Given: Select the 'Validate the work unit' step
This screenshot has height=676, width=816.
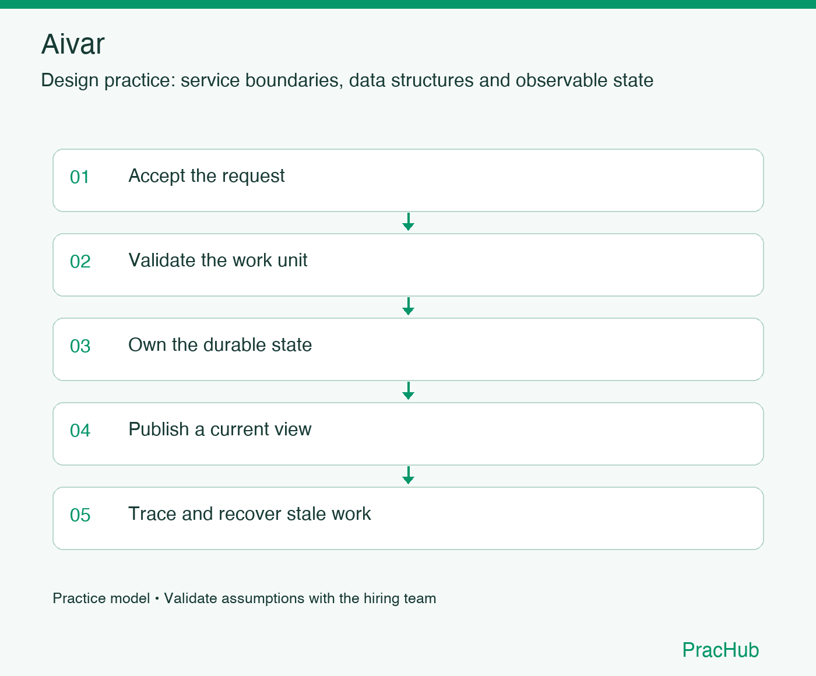Looking at the screenshot, I should click(408, 265).
